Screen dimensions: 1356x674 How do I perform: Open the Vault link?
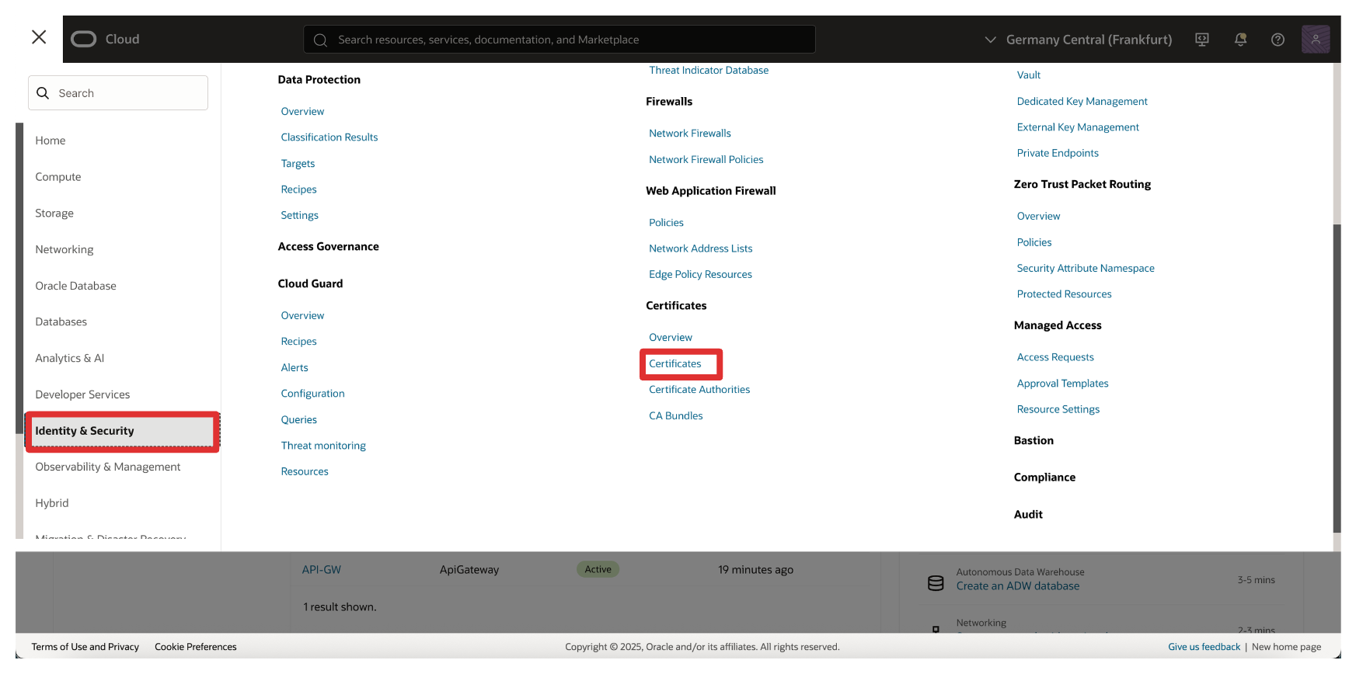tap(1028, 75)
